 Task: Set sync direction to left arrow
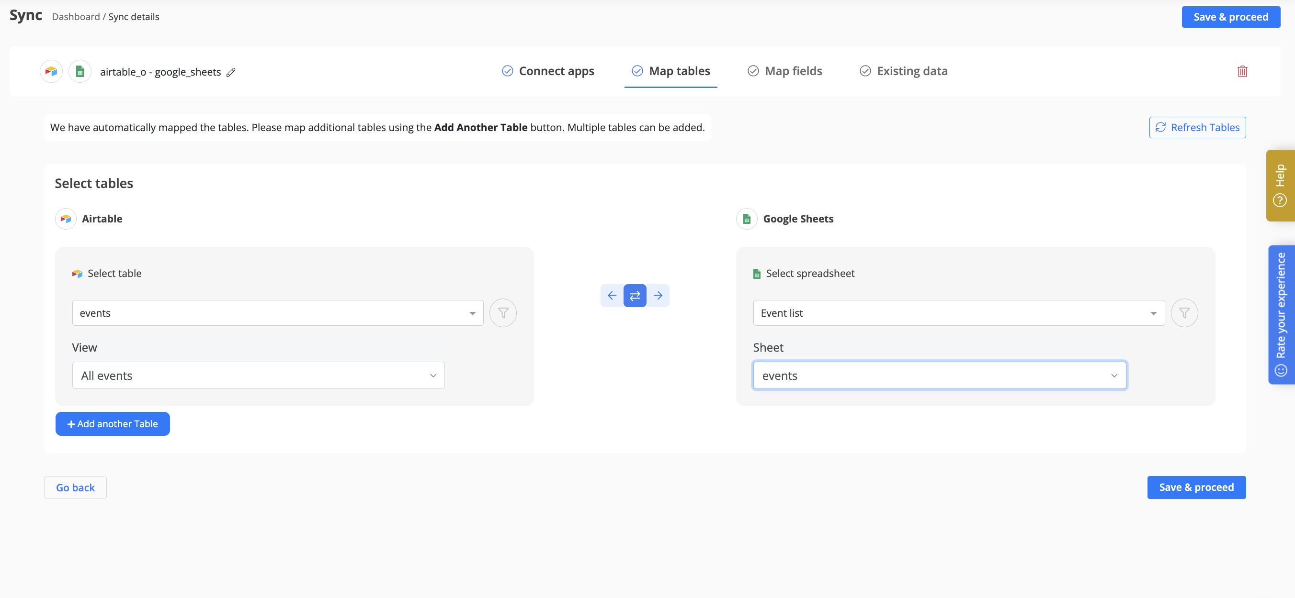(x=612, y=295)
